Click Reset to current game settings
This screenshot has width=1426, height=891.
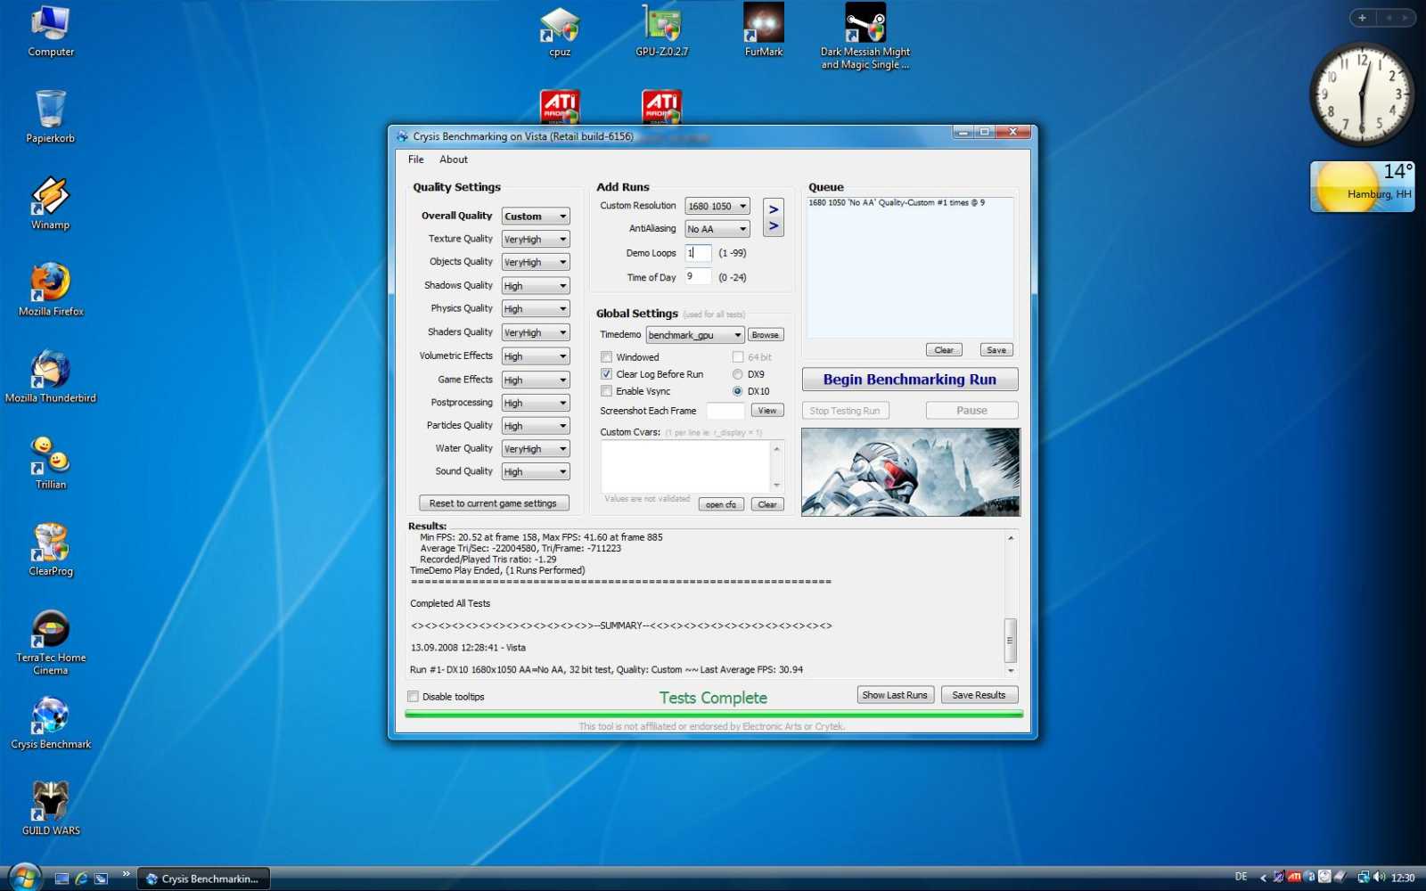494,503
